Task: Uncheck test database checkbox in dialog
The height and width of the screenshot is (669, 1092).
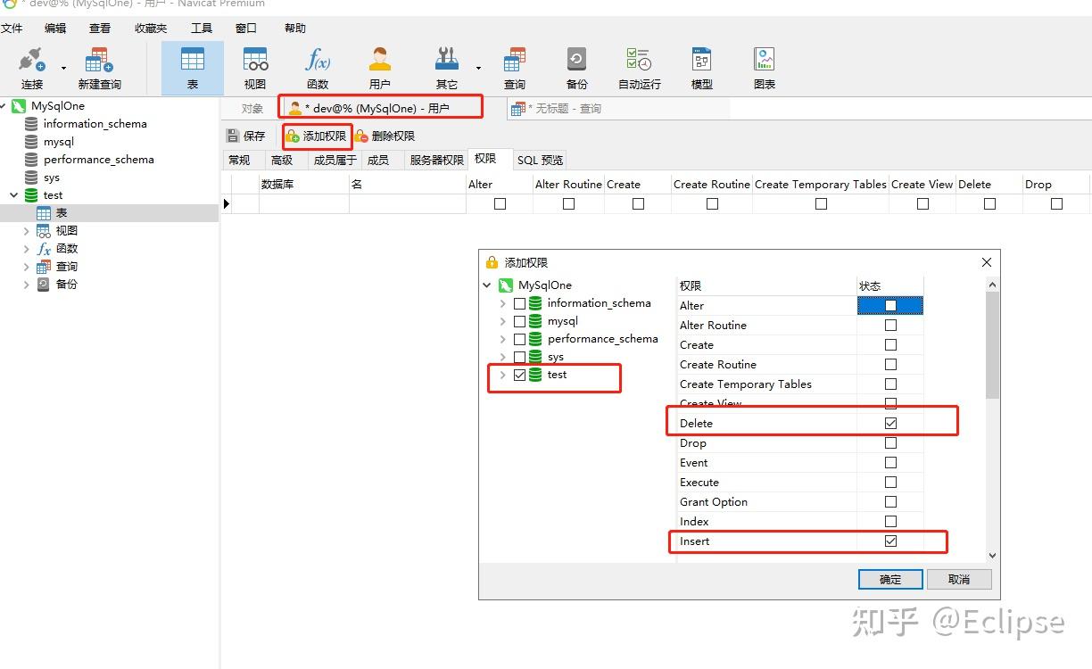Action: (x=519, y=375)
